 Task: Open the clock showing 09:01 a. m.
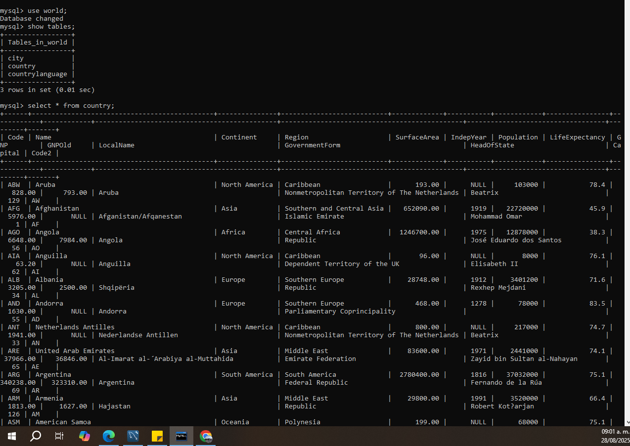[x=615, y=432]
